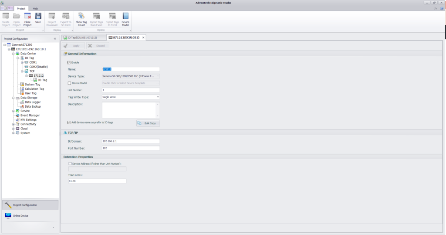Open Calculation Tag in the tree
446x235 pixels.
[x=34, y=89]
